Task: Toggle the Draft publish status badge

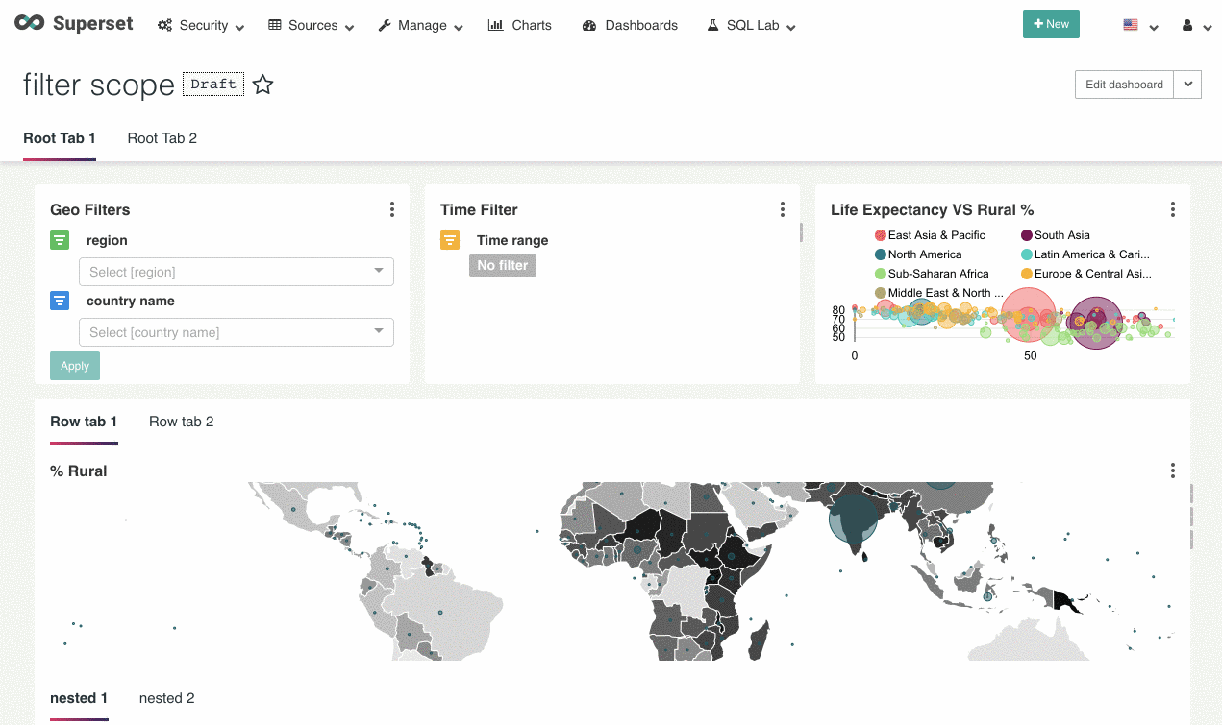Action: click(x=213, y=85)
